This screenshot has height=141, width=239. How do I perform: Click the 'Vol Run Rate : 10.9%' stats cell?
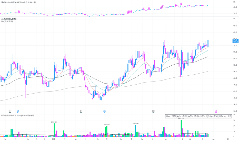click(x=225, y=116)
